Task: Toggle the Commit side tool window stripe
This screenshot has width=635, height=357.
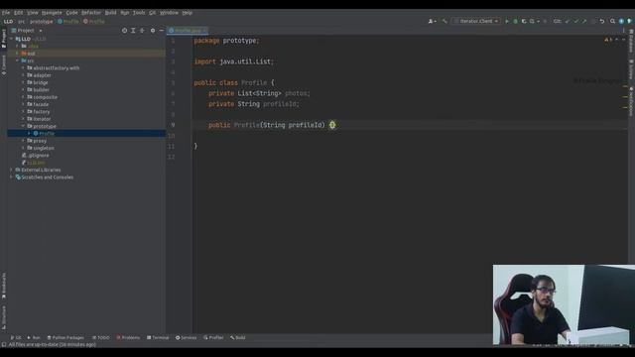Action: [x=4, y=64]
